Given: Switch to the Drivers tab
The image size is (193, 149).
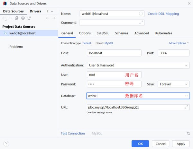Looking at the screenshot, I should click(x=35, y=11).
